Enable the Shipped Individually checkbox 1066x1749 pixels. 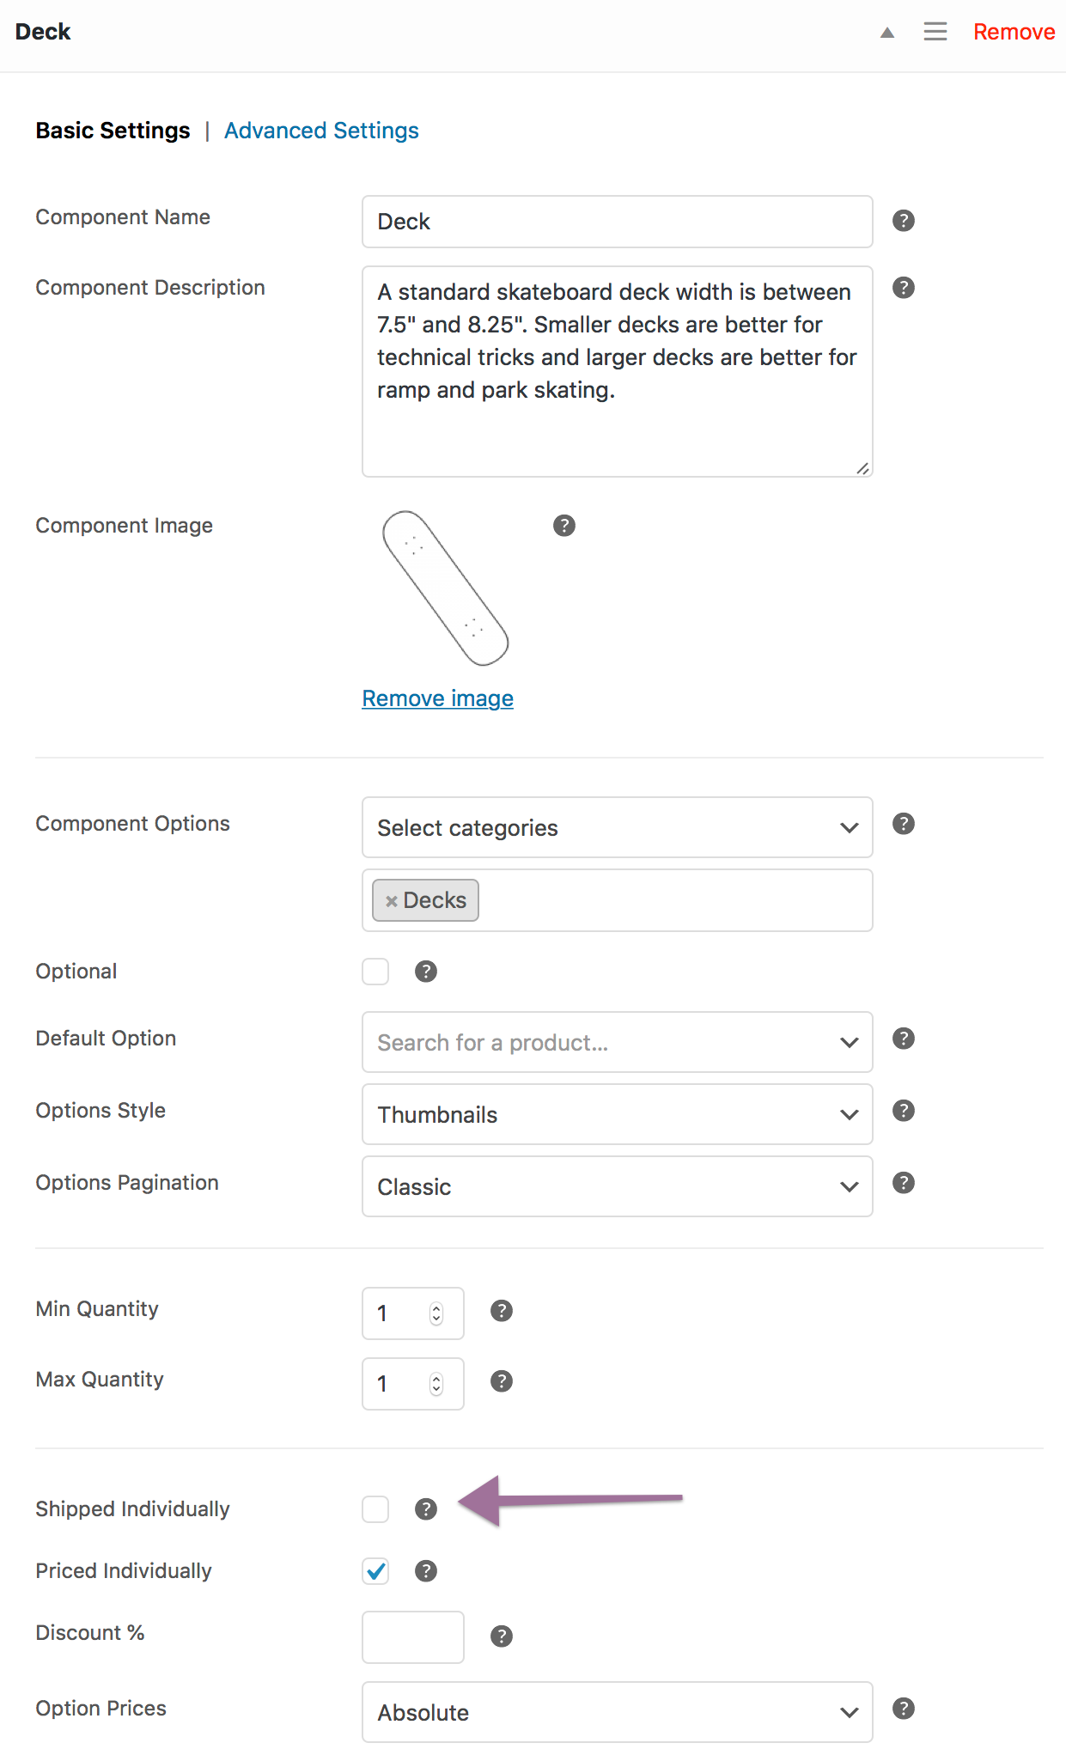pyautogui.click(x=375, y=1509)
